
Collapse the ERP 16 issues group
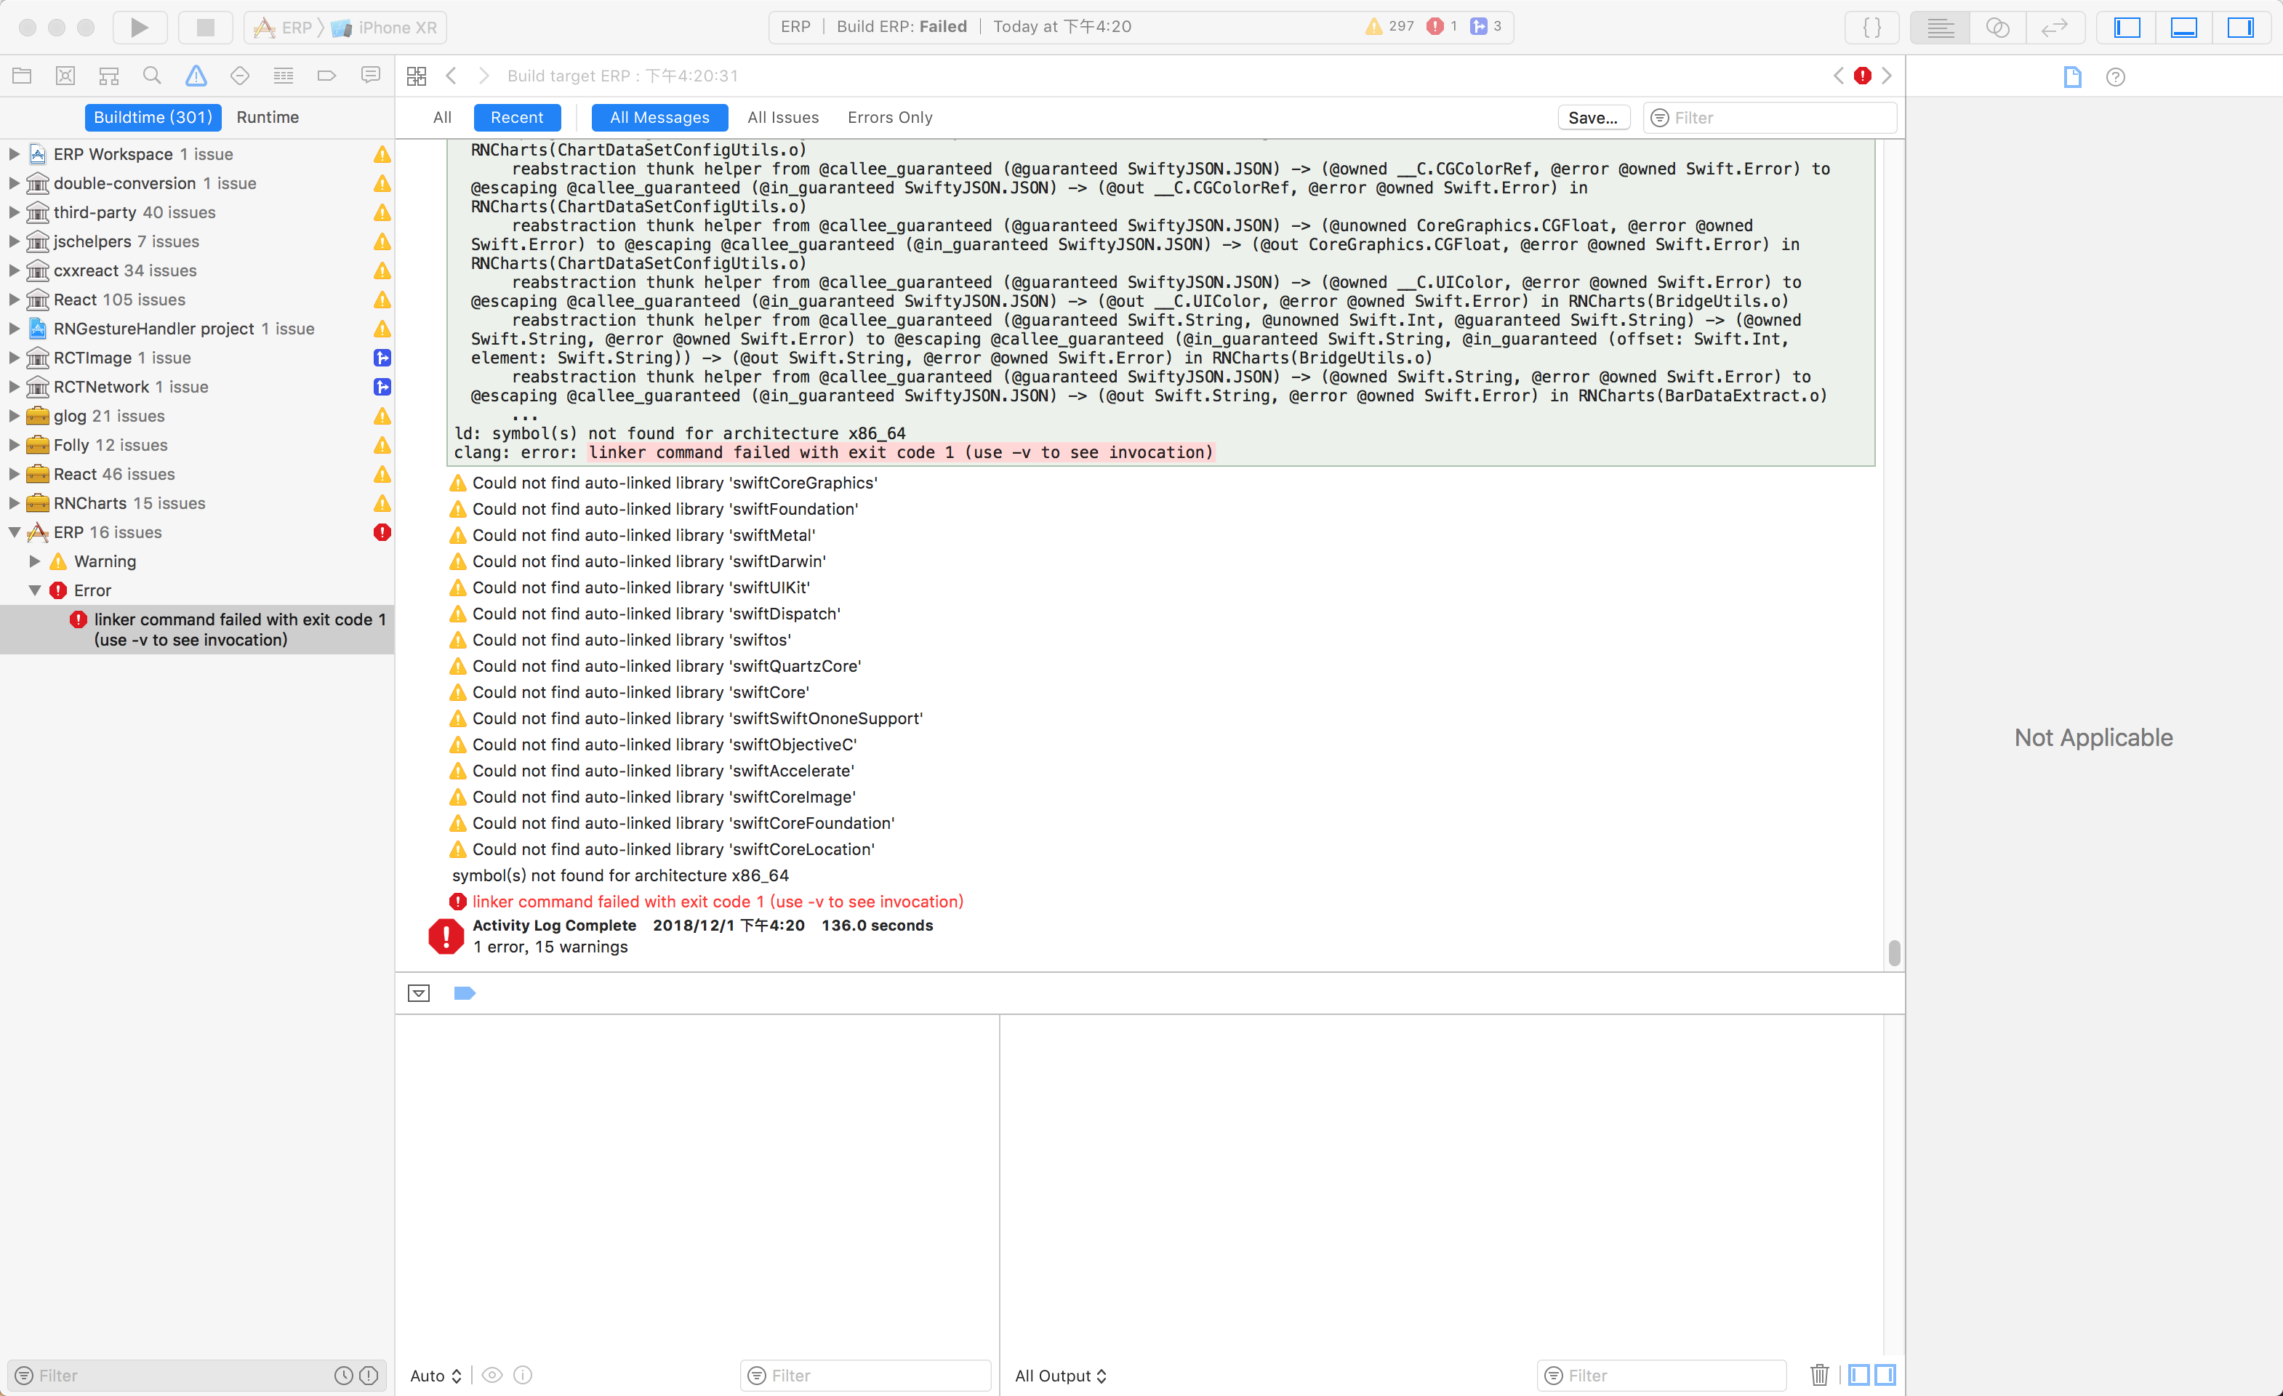click(14, 531)
